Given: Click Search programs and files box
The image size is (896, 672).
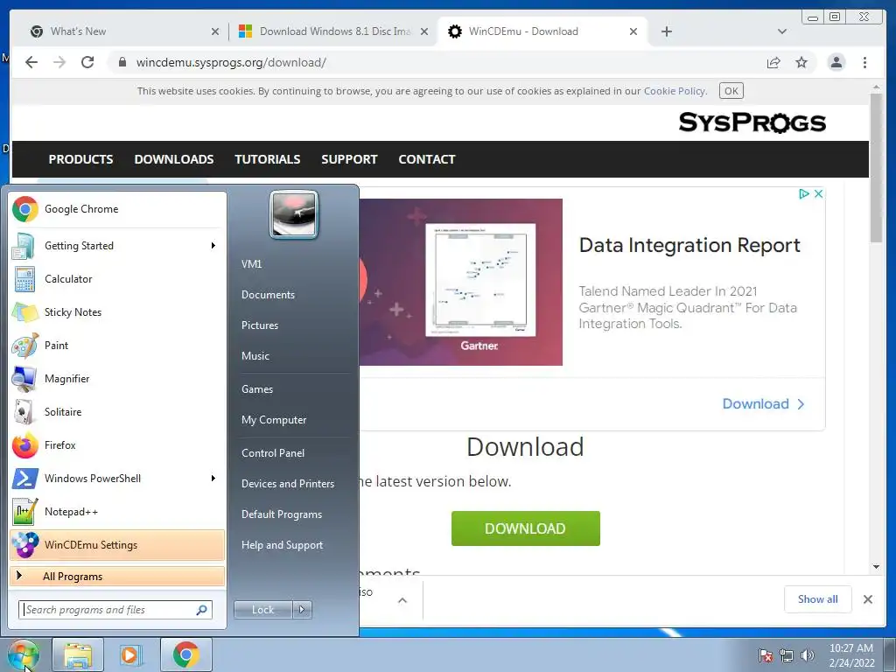Looking at the screenshot, I should pos(115,610).
